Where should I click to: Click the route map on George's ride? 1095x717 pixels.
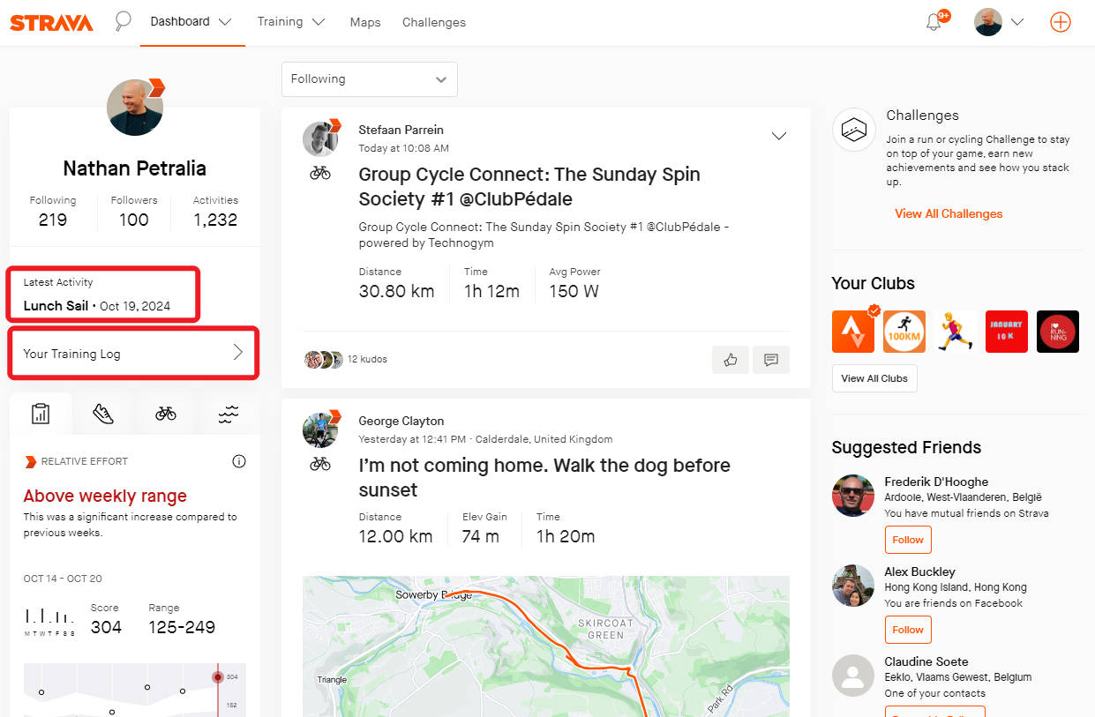pyautogui.click(x=546, y=646)
